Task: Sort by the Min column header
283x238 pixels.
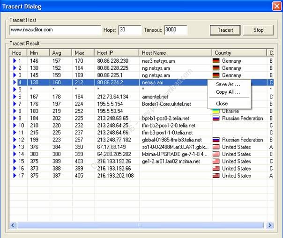Action: (x=38, y=53)
